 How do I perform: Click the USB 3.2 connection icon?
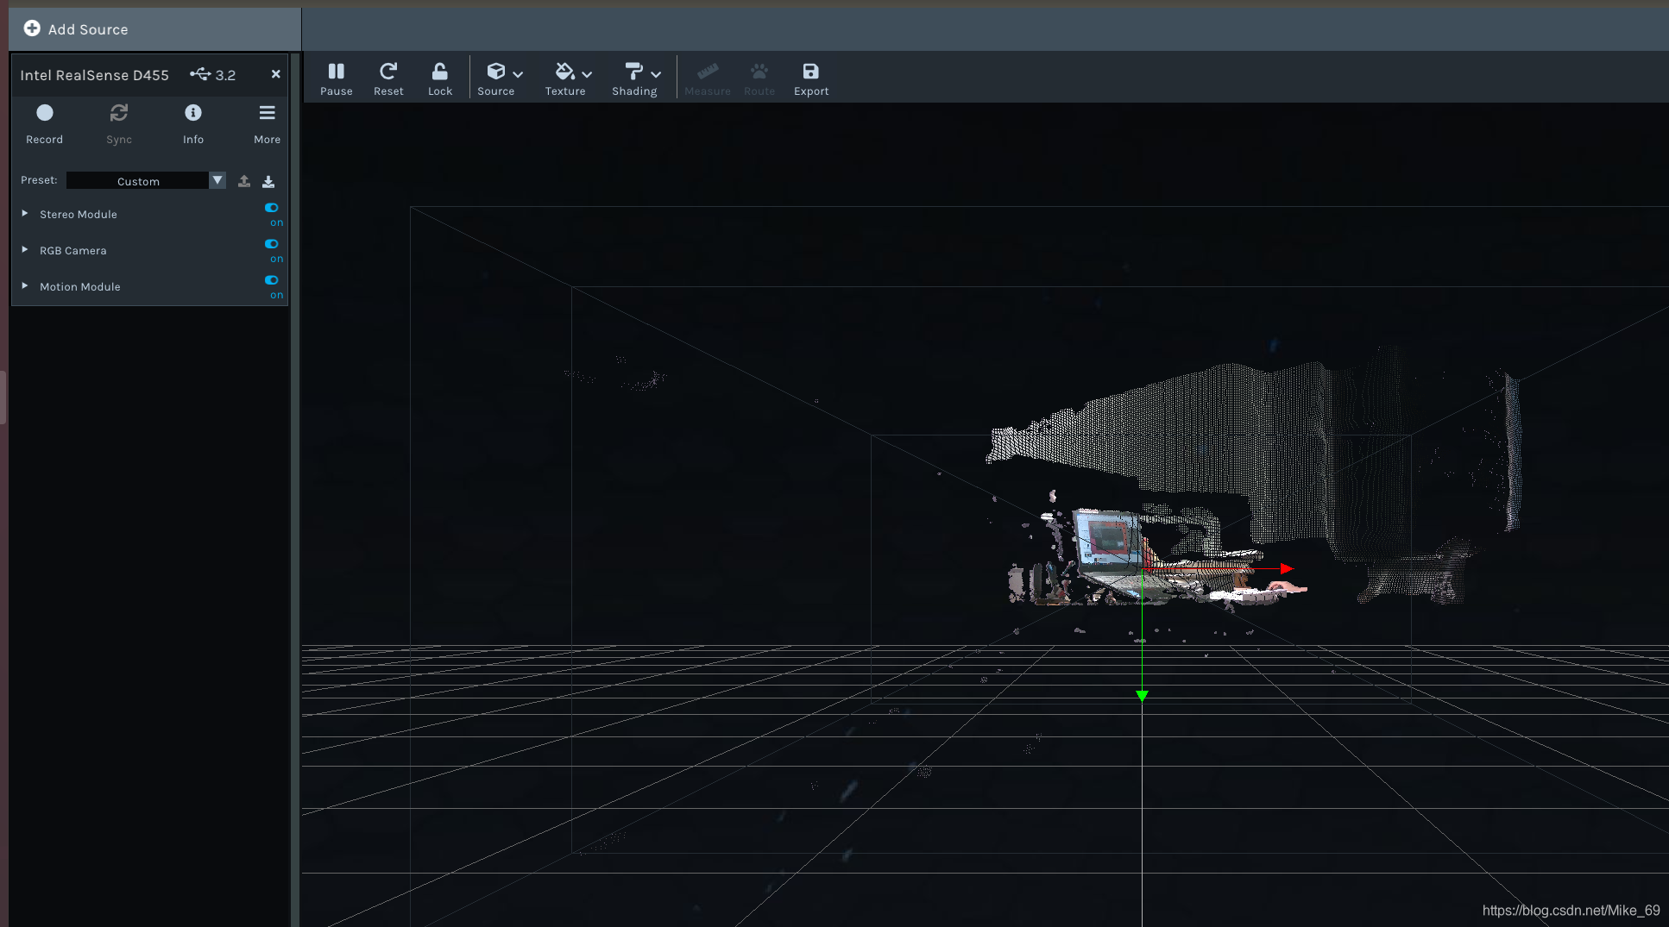click(200, 74)
